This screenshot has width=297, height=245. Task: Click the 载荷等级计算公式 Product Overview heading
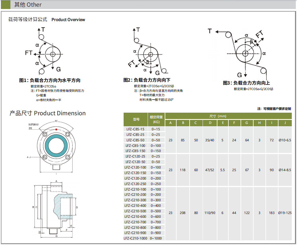[47, 20]
